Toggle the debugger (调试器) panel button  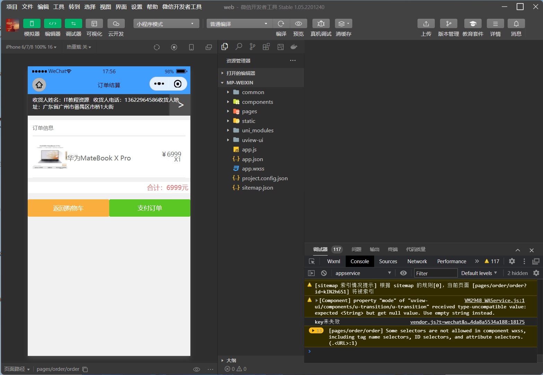[74, 23]
